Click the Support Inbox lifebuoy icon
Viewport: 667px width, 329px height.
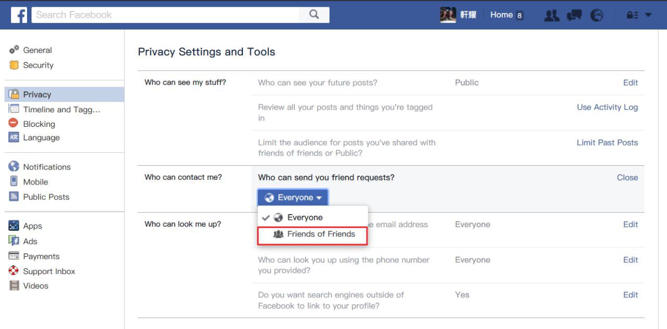pos(14,271)
